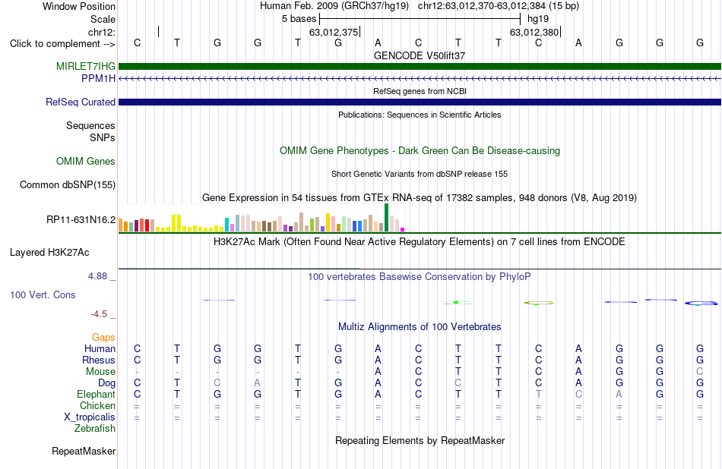Click the SNPs track label

103,137
